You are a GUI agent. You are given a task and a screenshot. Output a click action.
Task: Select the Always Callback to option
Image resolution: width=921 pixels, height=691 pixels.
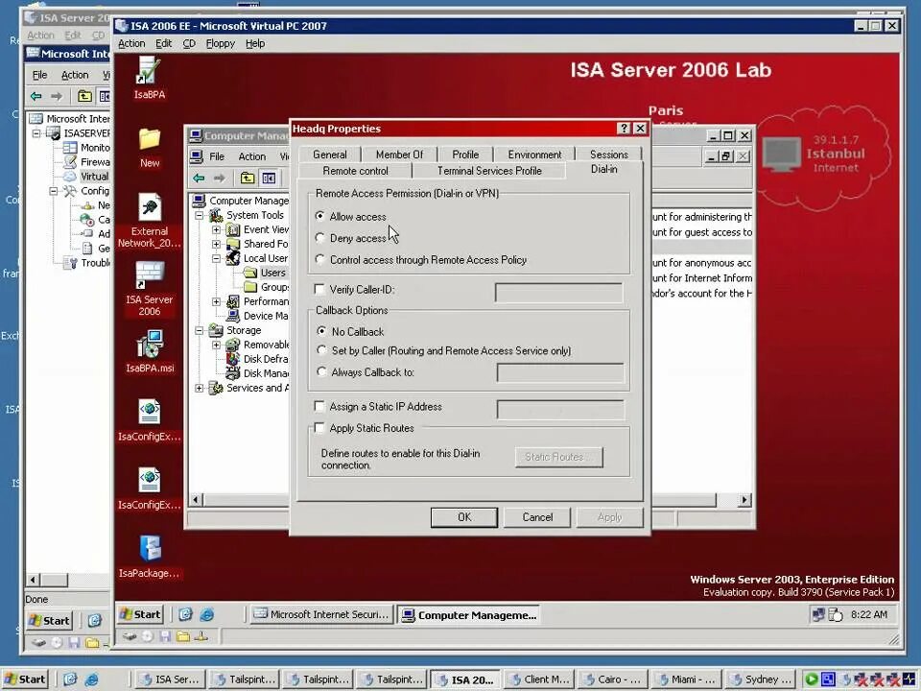321,372
